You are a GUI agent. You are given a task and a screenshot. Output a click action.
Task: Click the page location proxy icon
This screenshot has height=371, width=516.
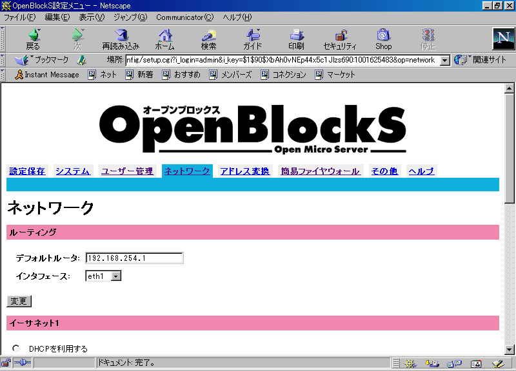82,60
